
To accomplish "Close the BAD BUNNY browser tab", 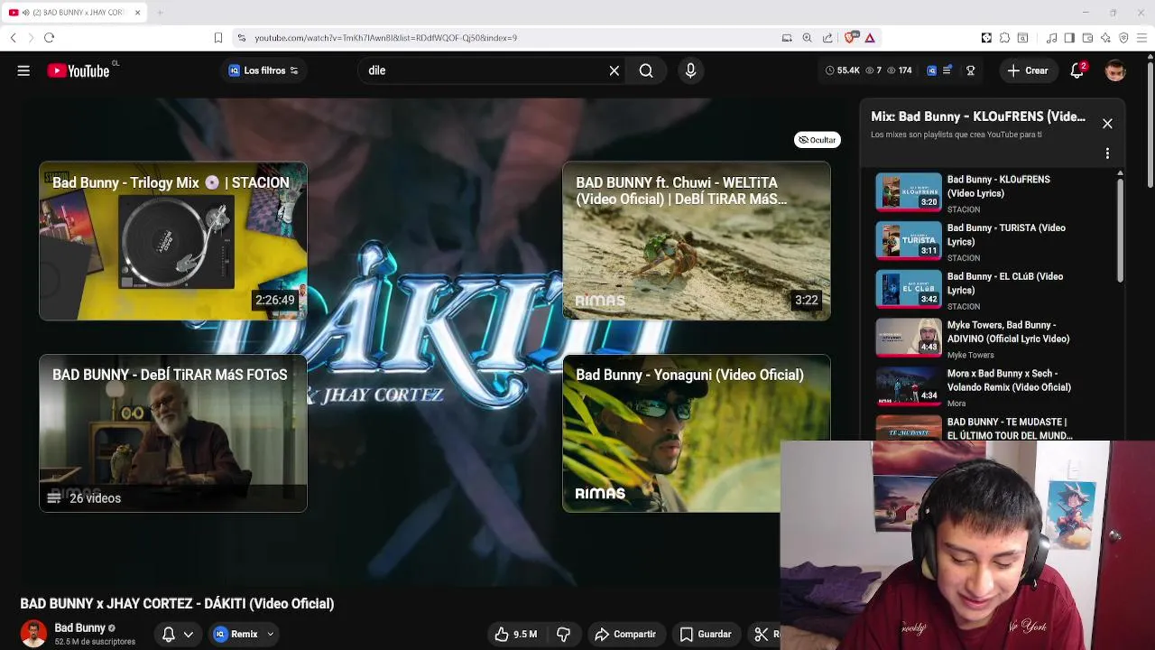I will 137,13.
